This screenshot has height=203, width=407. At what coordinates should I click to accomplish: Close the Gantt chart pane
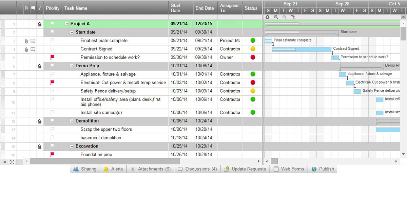(403, 17)
